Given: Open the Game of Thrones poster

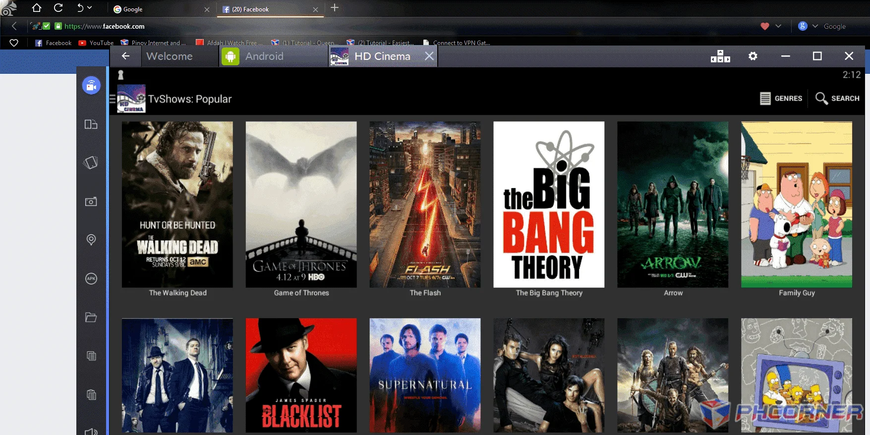Looking at the screenshot, I should [x=301, y=204].
